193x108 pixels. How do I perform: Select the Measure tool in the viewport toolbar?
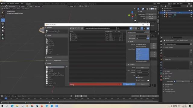(x=3, y=38)
